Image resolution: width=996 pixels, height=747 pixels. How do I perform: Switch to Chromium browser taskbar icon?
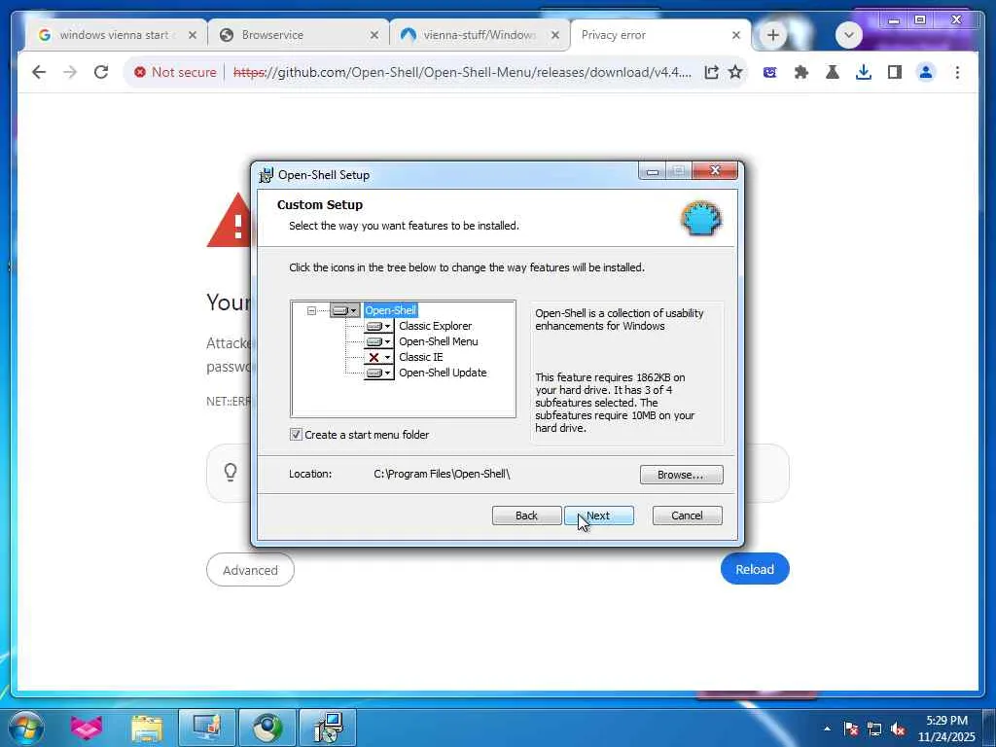click(x=267, y=728)
